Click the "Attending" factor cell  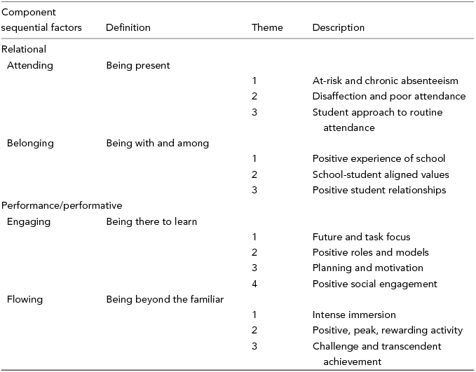click(x=29, y=66)
